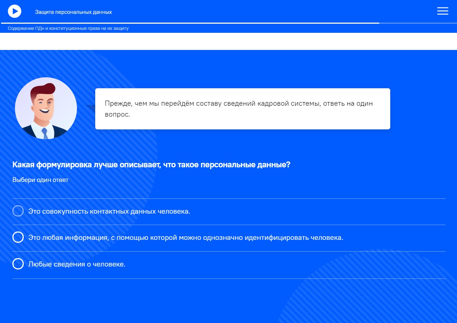Click the filled part of course progress bar
The height and width of the screenshot is (323, 457).
190,23
